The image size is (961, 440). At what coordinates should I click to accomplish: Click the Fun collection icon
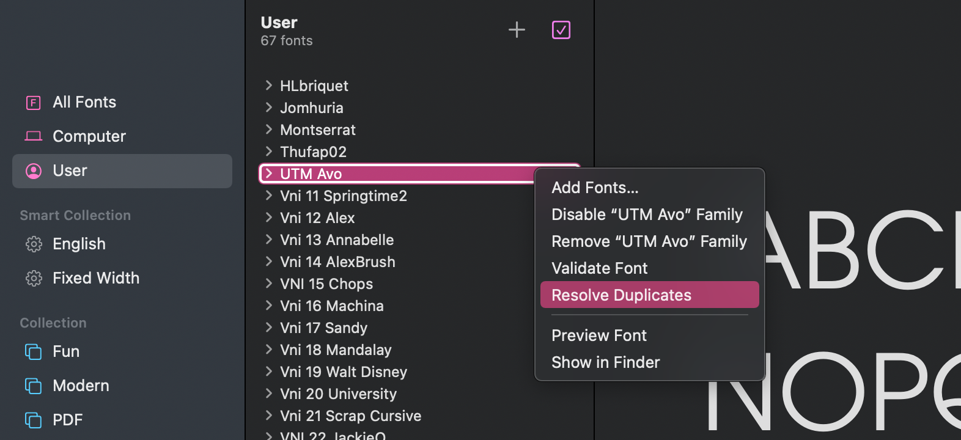(34, 352)
